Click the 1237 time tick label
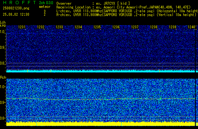 tap(135, 27)
